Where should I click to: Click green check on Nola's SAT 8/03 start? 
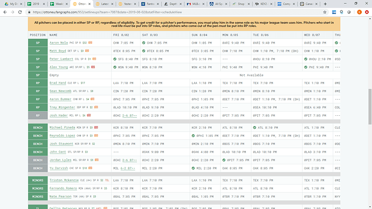tap(143, 43)
